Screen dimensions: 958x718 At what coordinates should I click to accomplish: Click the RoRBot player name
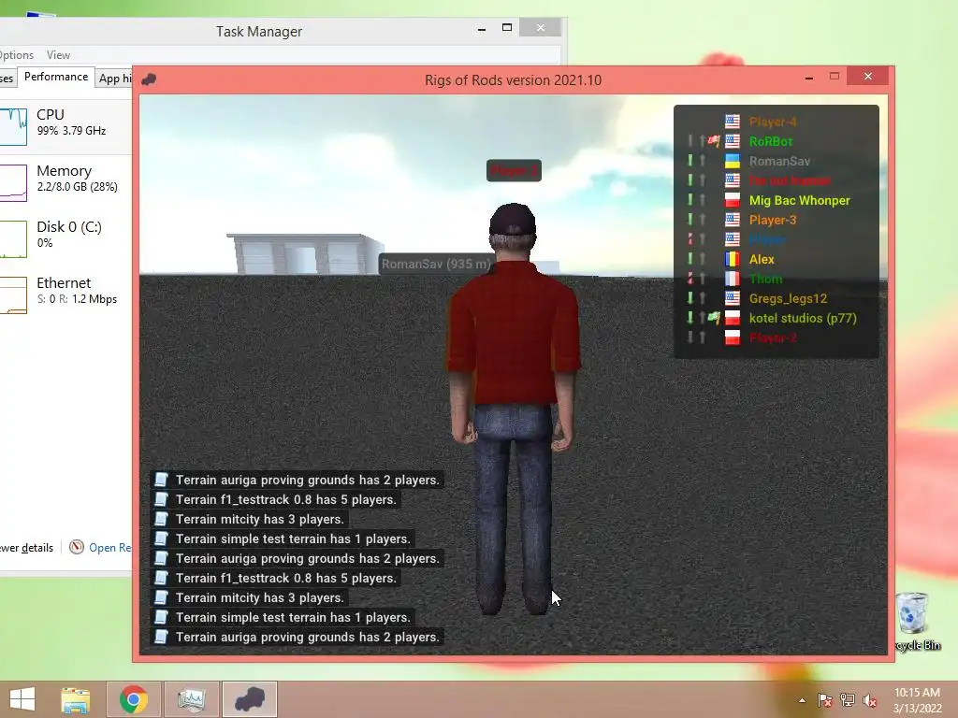click(771, 142)
